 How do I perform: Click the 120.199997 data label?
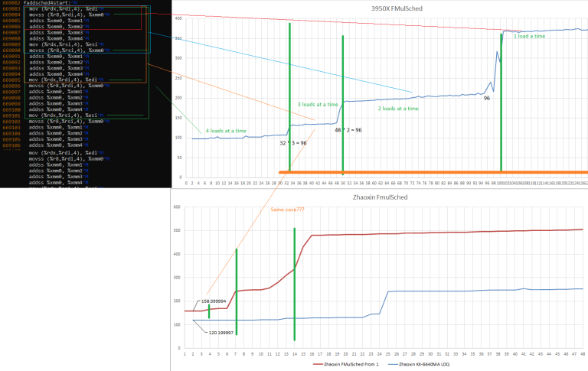(x=220, y=333)
